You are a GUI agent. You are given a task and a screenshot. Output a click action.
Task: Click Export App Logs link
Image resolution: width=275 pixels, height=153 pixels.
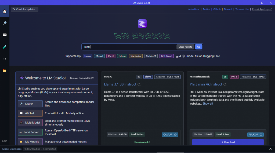point(262,9)
